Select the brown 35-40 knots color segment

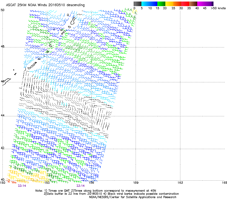[x=193, y=4]
